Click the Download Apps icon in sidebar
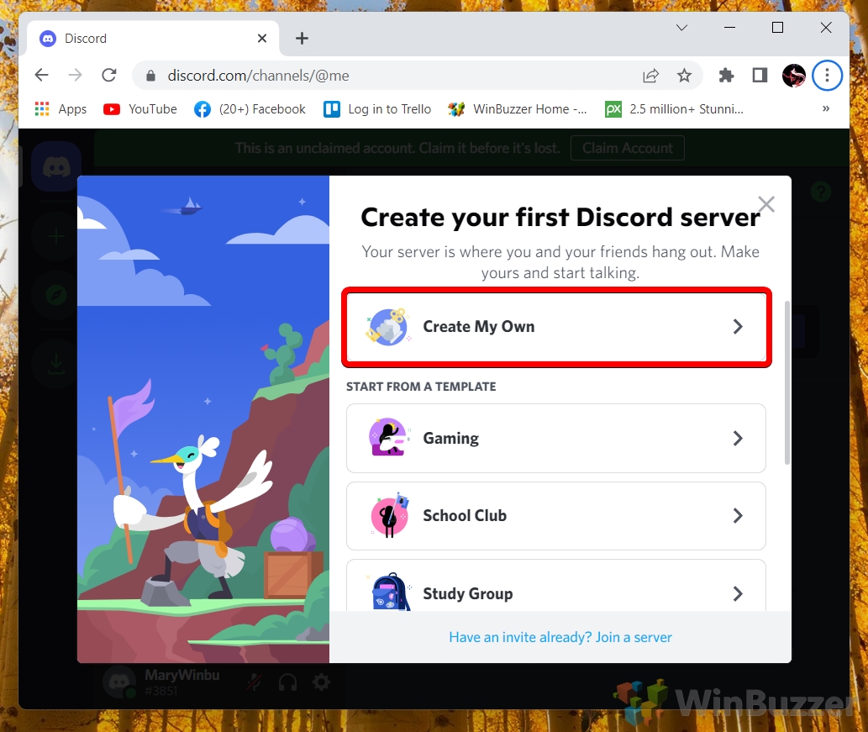Screen dimensions: 868x732 tap(56, 363)
